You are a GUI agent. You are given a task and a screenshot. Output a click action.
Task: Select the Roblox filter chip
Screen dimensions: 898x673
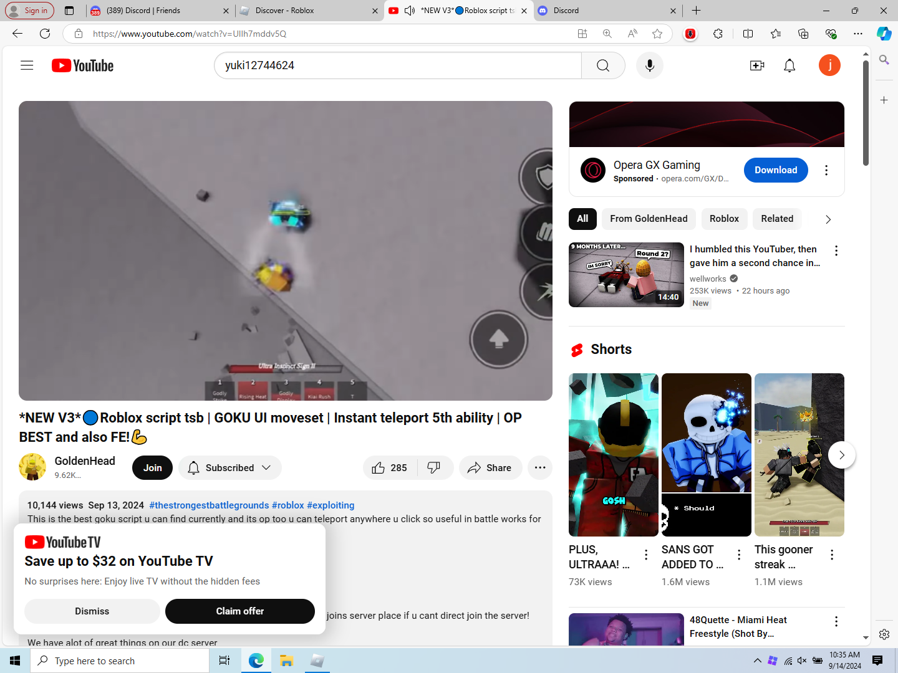[x=724, y=219]
